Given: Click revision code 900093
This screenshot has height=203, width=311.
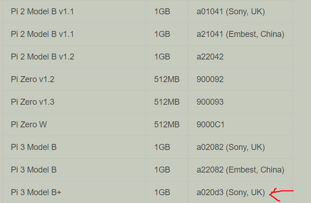Looking at the screenshot, I should tap(210, 102).
